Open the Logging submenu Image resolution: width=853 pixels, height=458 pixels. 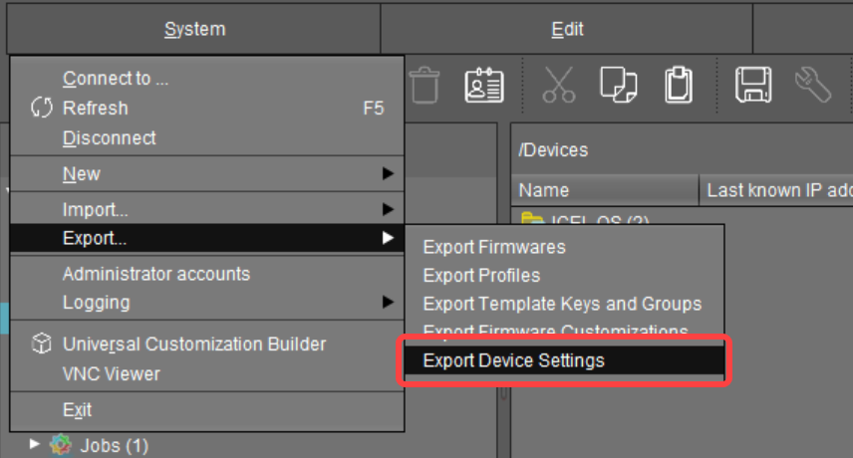coord(96,302)
